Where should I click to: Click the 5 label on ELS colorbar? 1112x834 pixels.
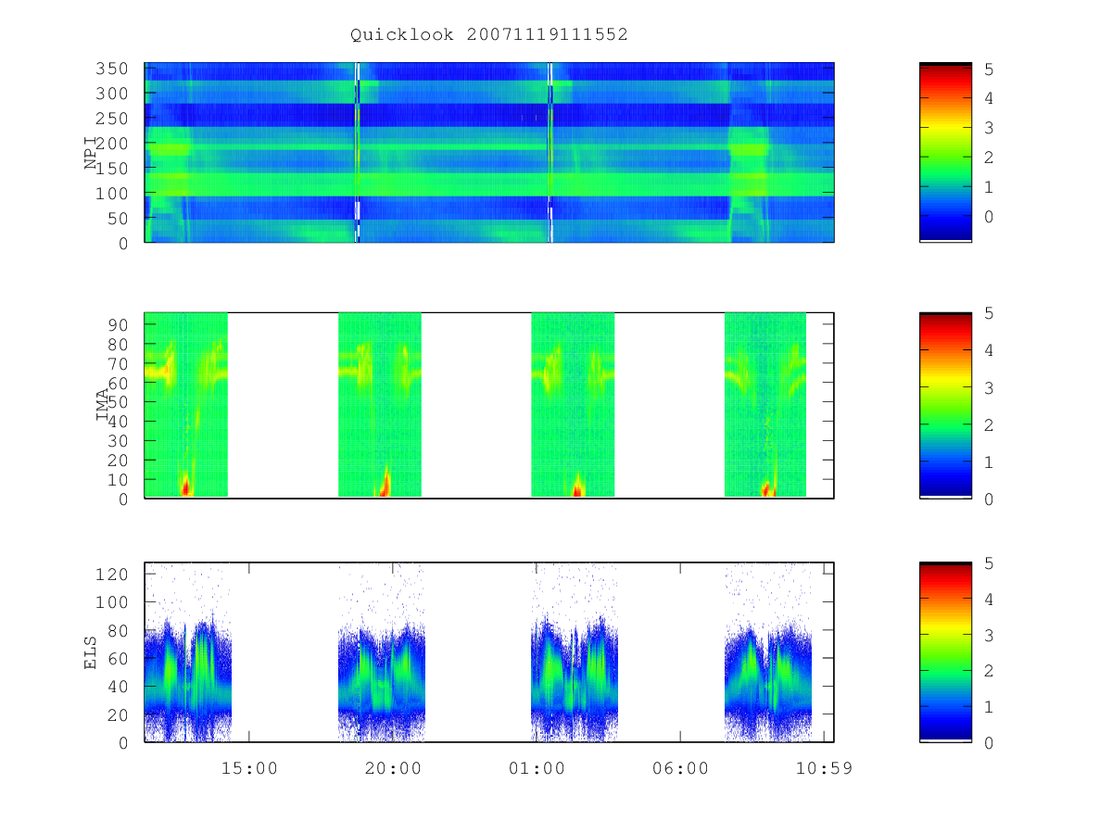(x=987, y=562)
